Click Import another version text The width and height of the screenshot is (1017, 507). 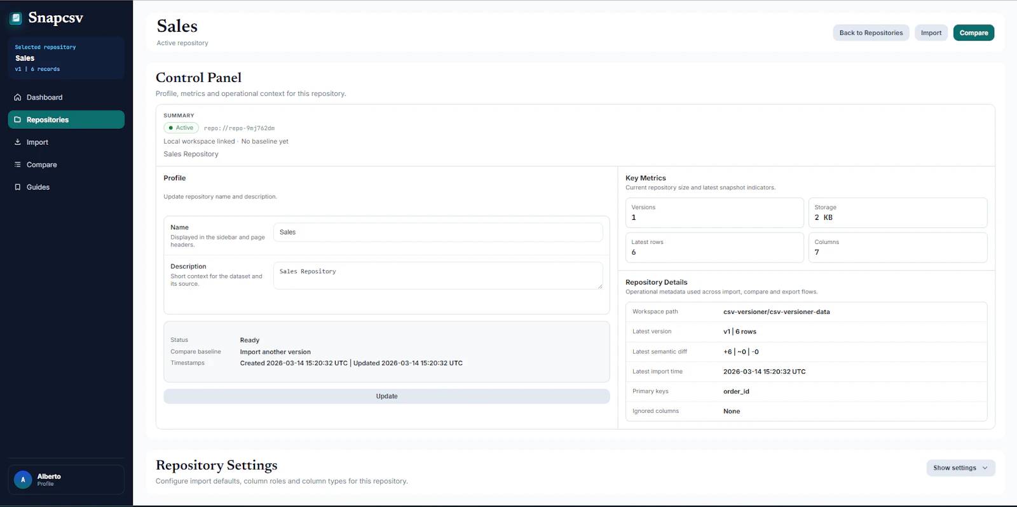(275, 352)
